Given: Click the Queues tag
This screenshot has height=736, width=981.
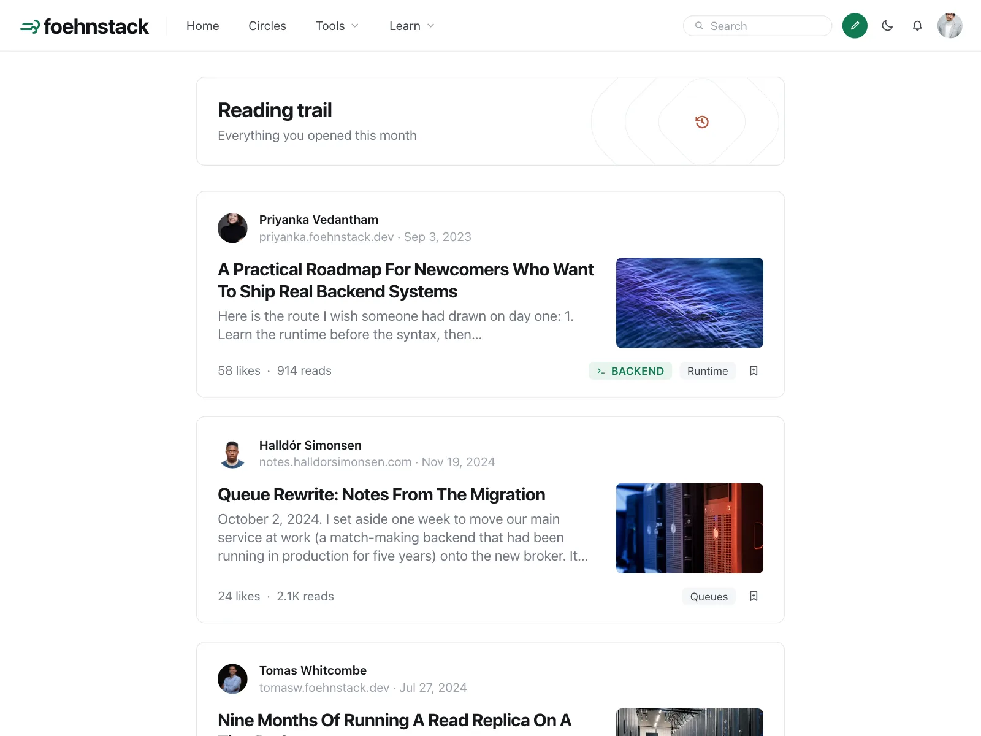Looking at the screenshot, I should 709,597.
